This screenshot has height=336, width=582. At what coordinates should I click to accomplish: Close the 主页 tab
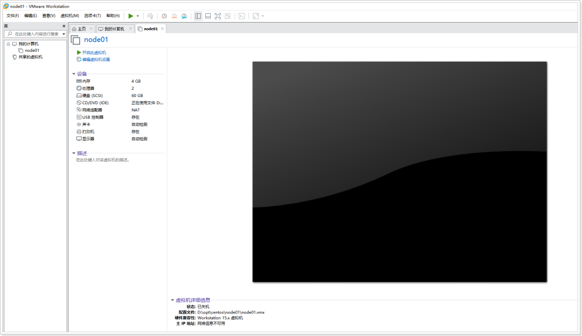[91, 29]
